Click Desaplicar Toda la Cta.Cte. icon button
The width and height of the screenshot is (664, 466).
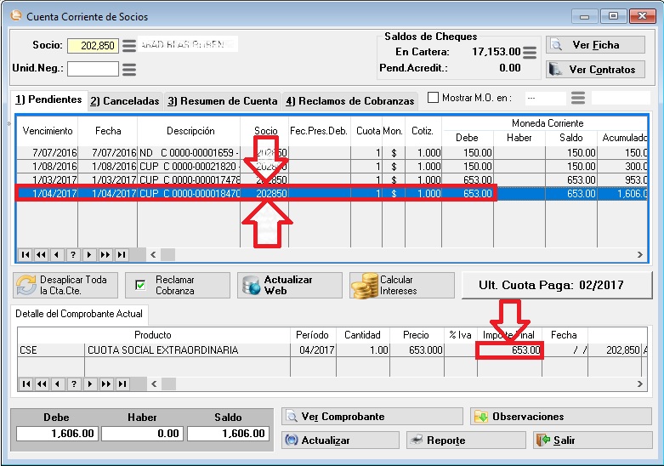(x=62, y=285)
